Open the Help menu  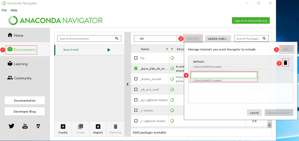tap(14, 10)
